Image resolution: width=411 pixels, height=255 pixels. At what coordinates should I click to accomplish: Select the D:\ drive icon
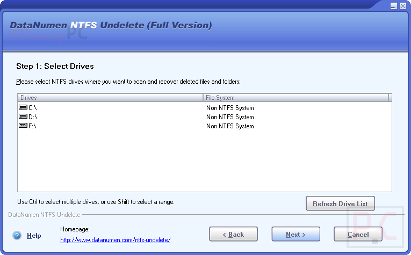pos(23,116)
